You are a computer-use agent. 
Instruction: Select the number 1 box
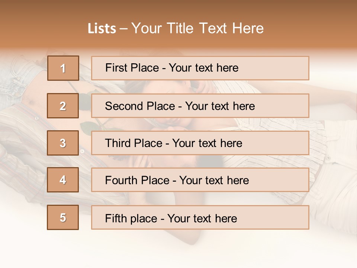(x=63, y=68)
